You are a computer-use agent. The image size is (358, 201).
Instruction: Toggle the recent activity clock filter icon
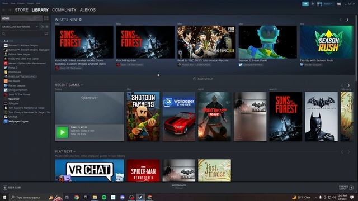(43, 27)
